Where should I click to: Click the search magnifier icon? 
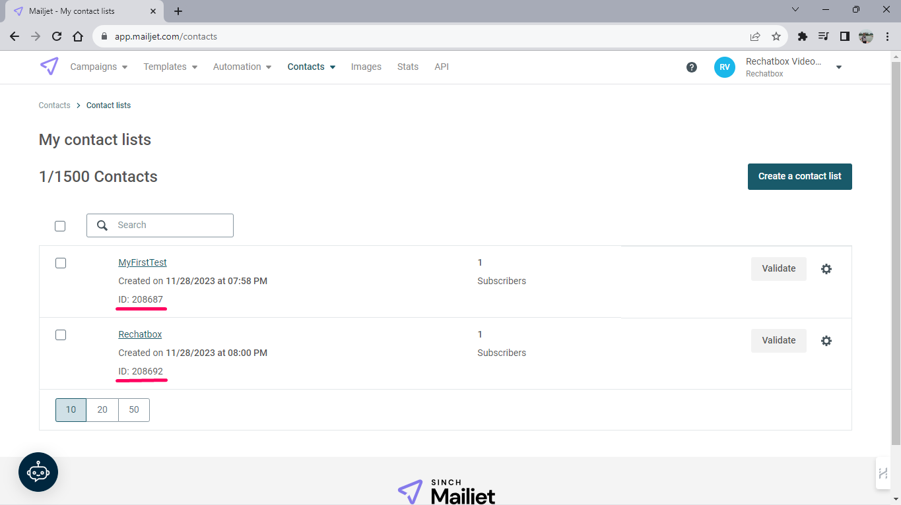[x=102, y=225]
